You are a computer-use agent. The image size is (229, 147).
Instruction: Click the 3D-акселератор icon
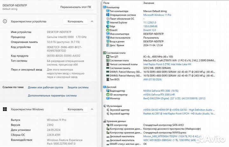tap(108, 94)
